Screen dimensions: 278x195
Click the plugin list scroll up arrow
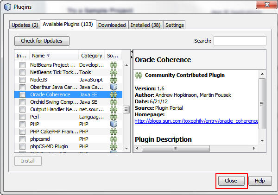click(x=126, y=65)
